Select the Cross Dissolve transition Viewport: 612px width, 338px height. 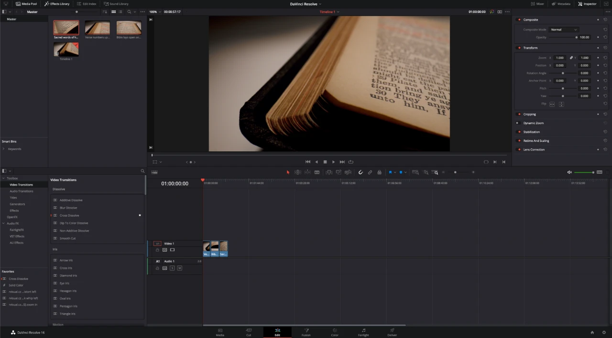point(69,215)
